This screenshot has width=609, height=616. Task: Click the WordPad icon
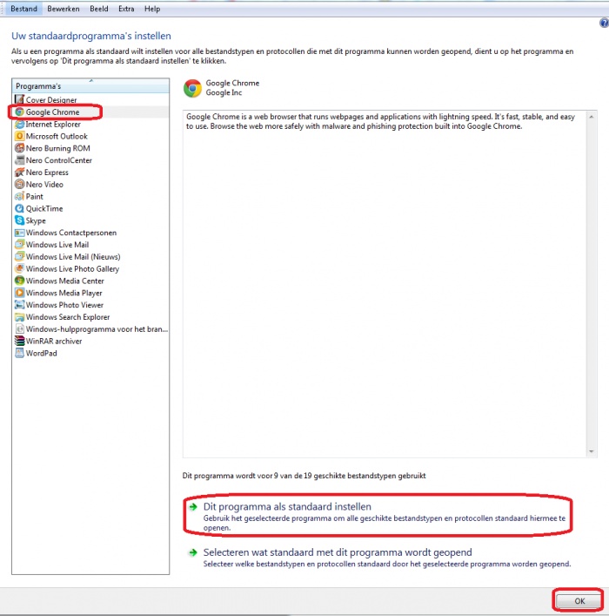(x=19, y=353)
